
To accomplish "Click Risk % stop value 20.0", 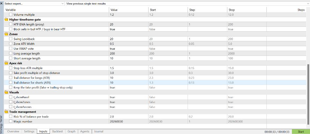I will tap(247, 117).
